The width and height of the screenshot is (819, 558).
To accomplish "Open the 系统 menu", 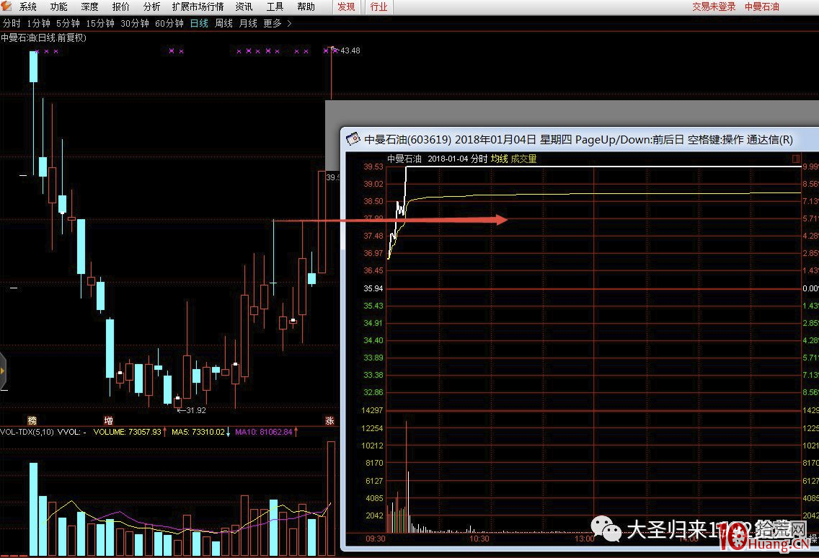I will pos(27,6).
